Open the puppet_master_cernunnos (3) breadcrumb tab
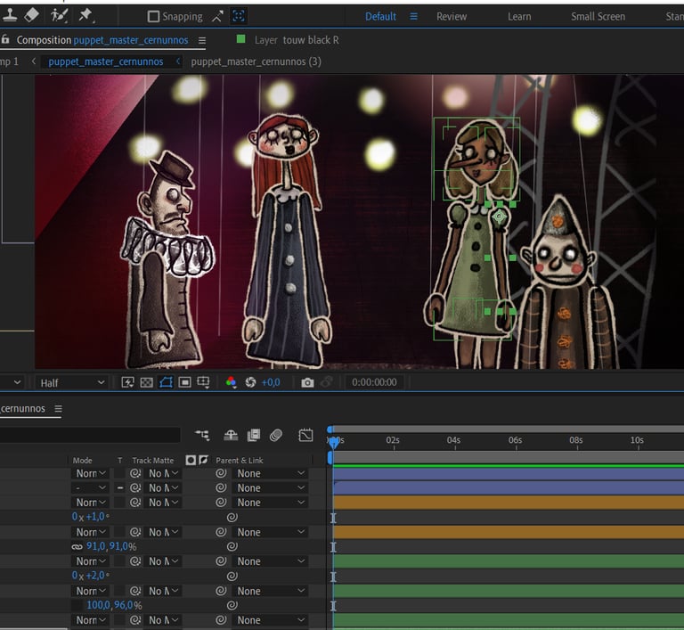The height and width of the screenshot is (630, 684). pos(256,61)
